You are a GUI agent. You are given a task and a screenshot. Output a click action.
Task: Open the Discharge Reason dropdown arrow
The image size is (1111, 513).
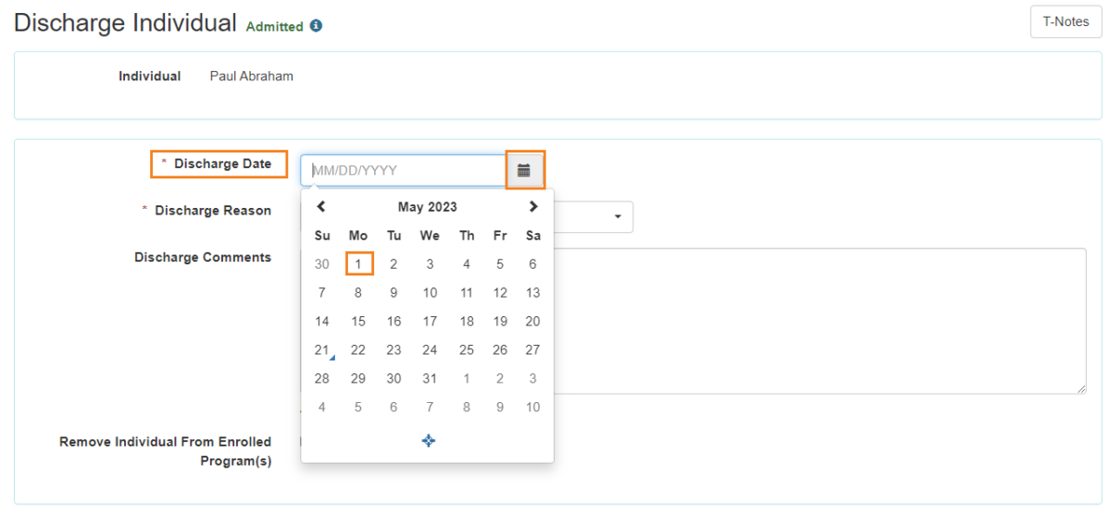(618, 216)
